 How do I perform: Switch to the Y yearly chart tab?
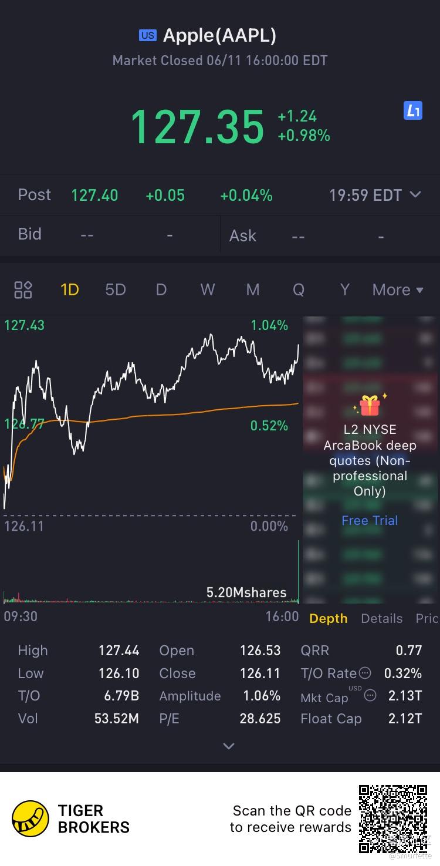pyautogui.click(x=344, y=289)
